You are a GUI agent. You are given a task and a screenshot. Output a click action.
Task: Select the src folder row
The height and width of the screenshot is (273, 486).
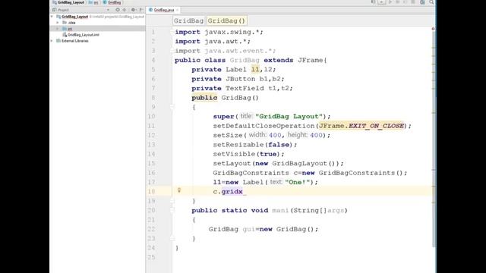[97, 29]
